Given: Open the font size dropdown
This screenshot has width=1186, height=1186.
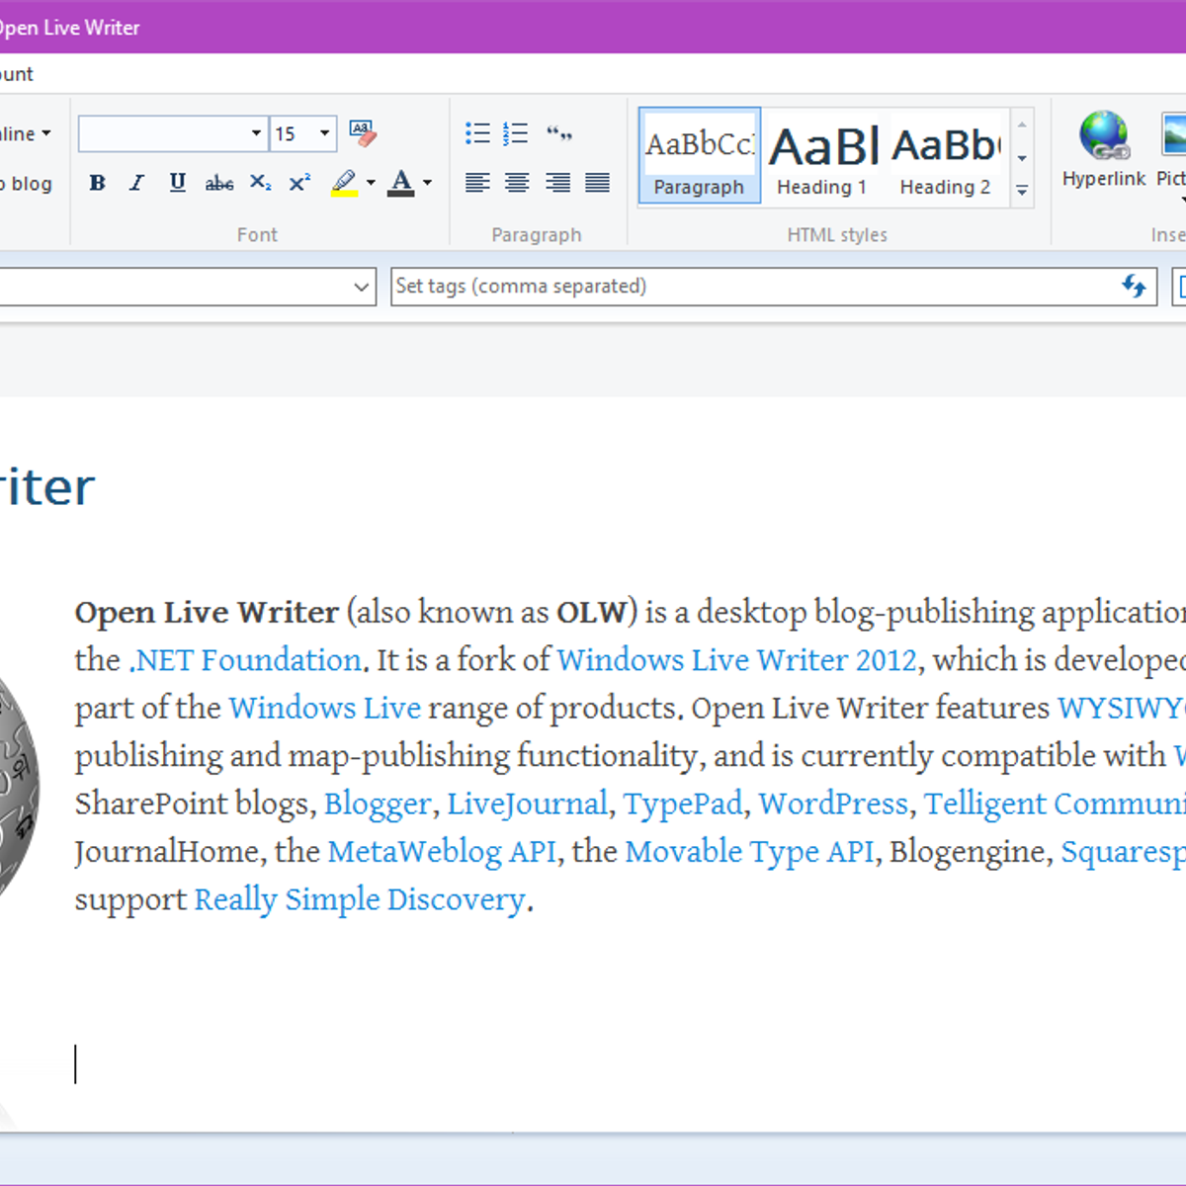Looking at the screenshot, I should pyautogui.click(x=324, y=133).
